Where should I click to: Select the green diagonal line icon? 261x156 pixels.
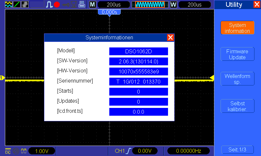17,4
